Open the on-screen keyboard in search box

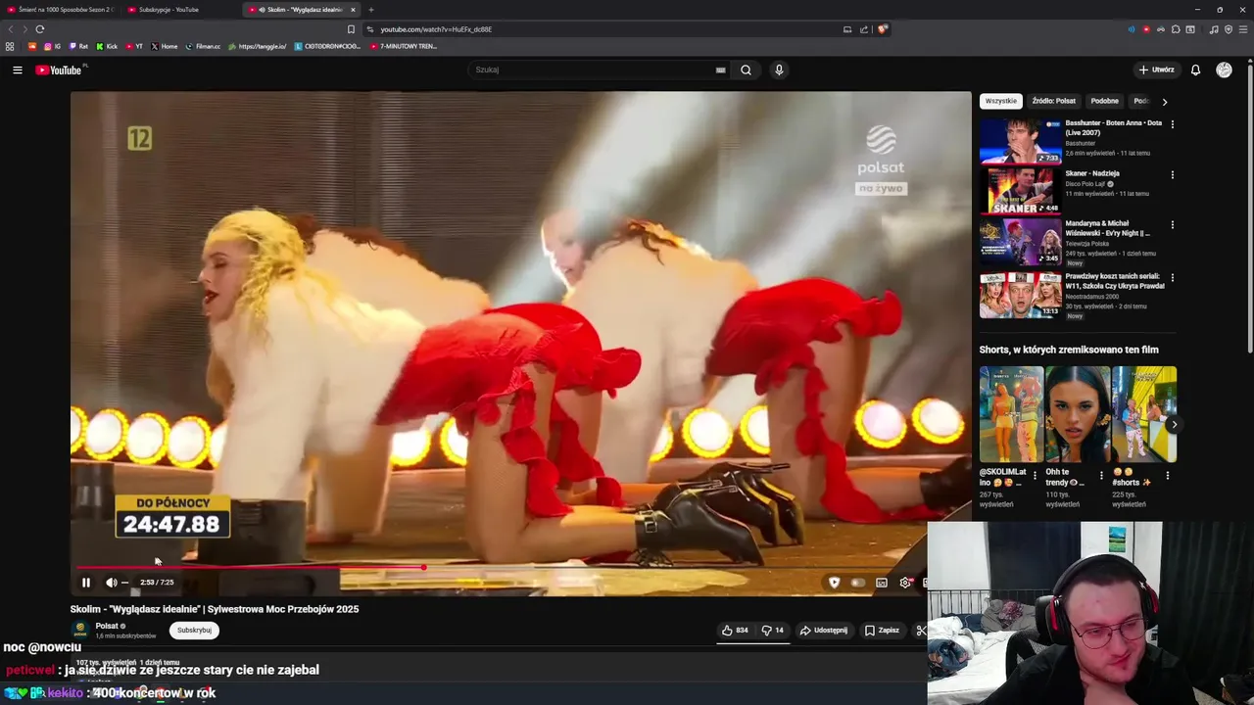[720, 70]
